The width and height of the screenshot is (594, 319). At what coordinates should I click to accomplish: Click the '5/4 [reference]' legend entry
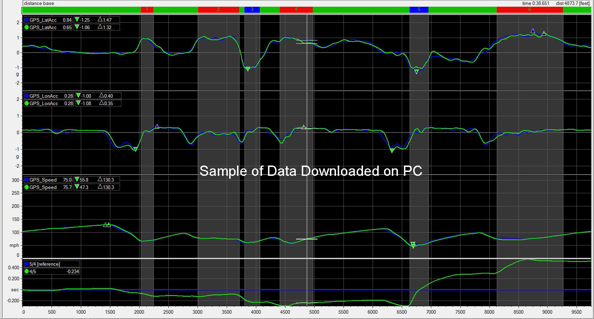coord(45,264)
